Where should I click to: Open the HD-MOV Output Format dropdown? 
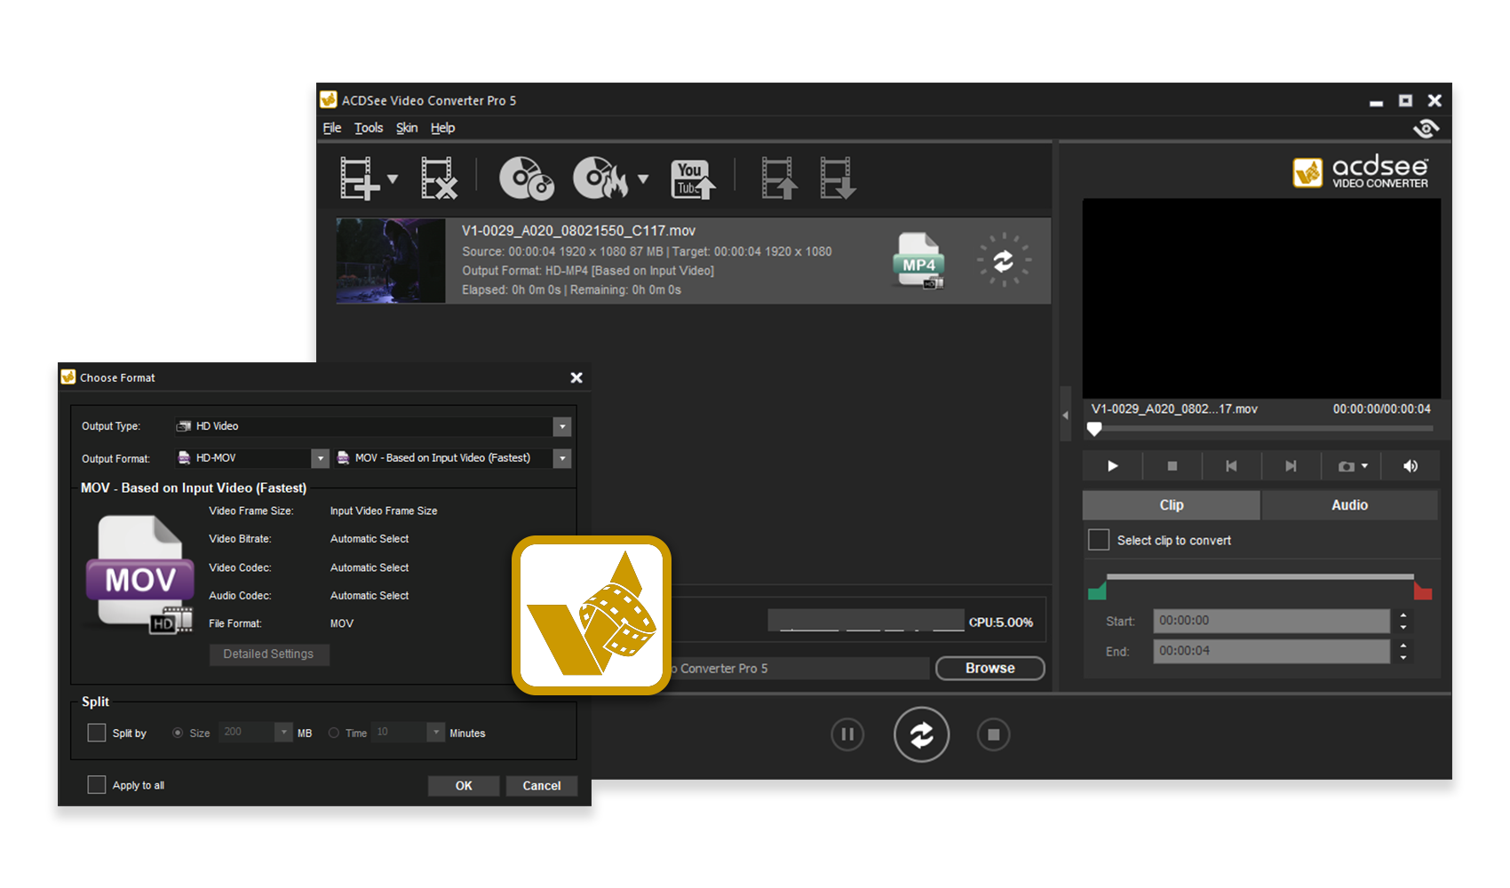coord(321,458)
